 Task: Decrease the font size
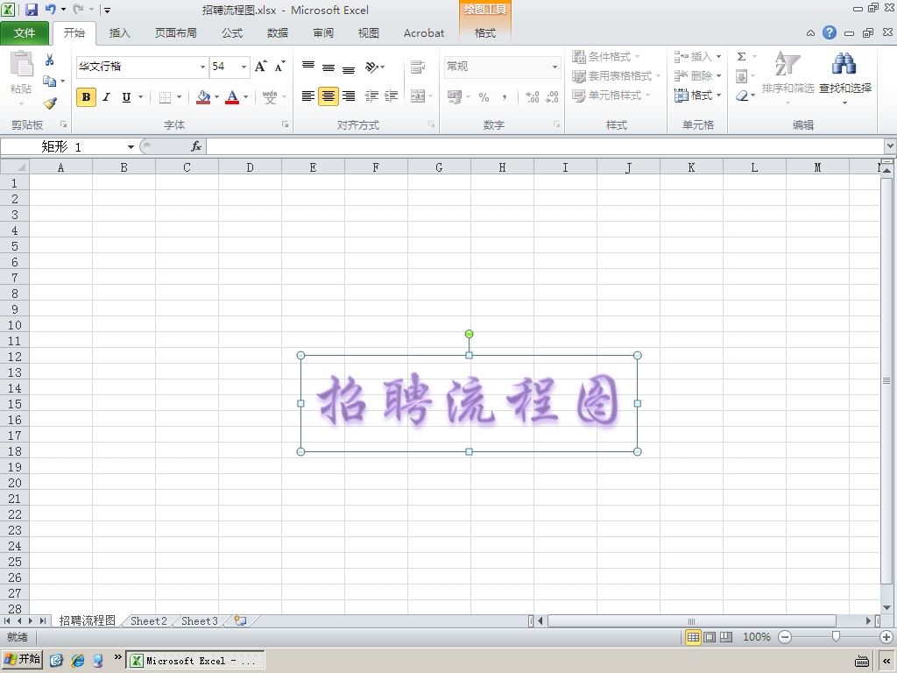pos(279,67)
